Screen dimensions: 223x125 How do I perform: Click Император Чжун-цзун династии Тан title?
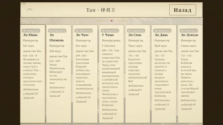click(x=137, y=46)
